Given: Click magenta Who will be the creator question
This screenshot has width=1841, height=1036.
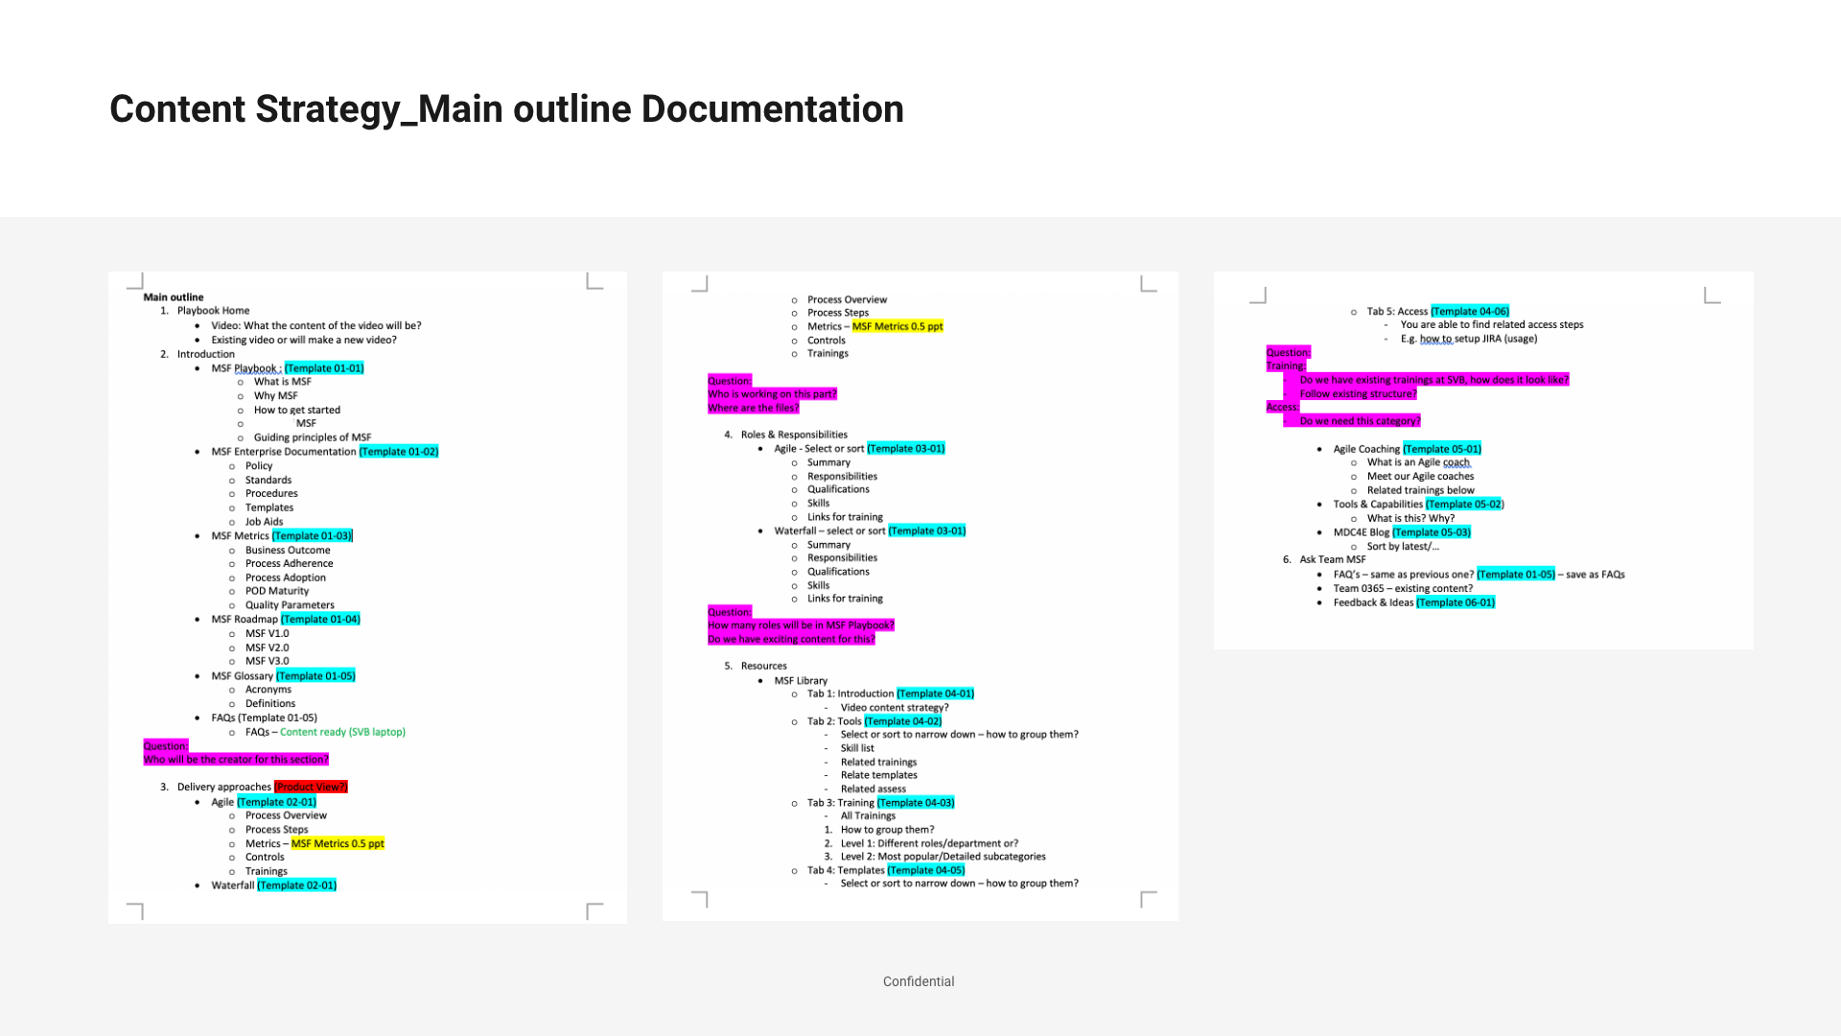Looking at the screenshot, I should [x=236, y=760].
